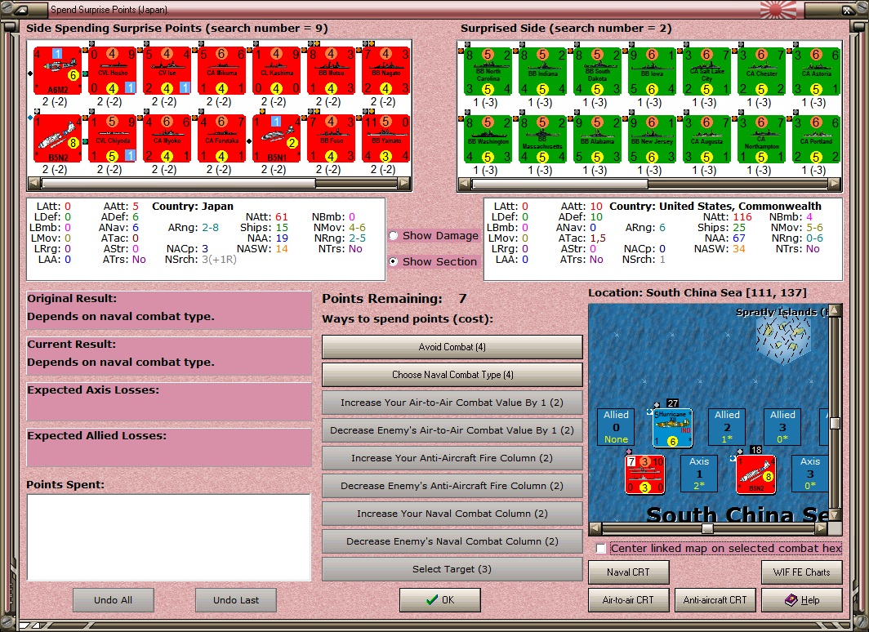The width and height of the screenshot is (869, 632).
Task: Select the A6M2 fighter unit counter
Action: pos(58,70)
